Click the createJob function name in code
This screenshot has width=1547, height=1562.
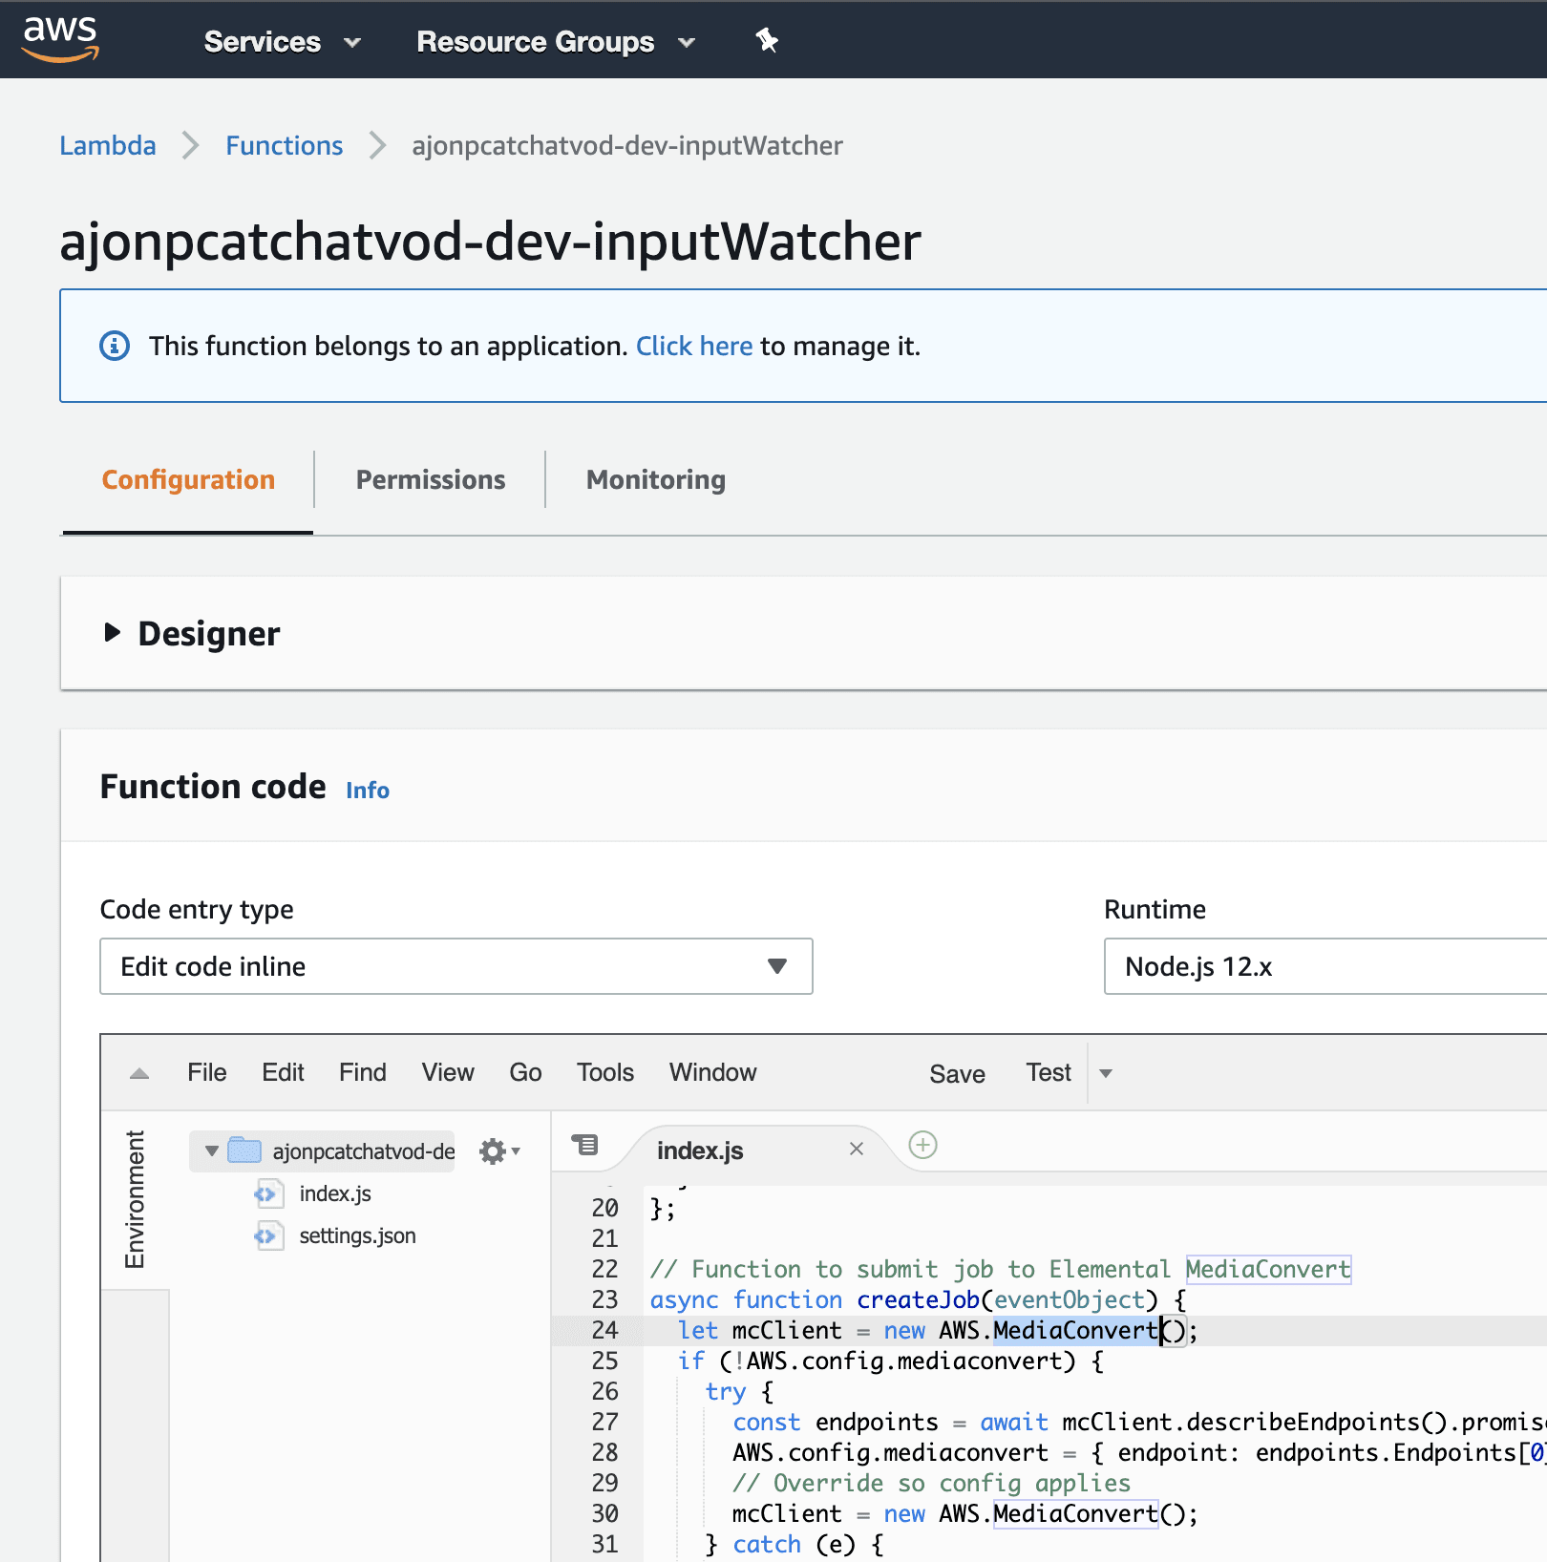[918, 1299]
